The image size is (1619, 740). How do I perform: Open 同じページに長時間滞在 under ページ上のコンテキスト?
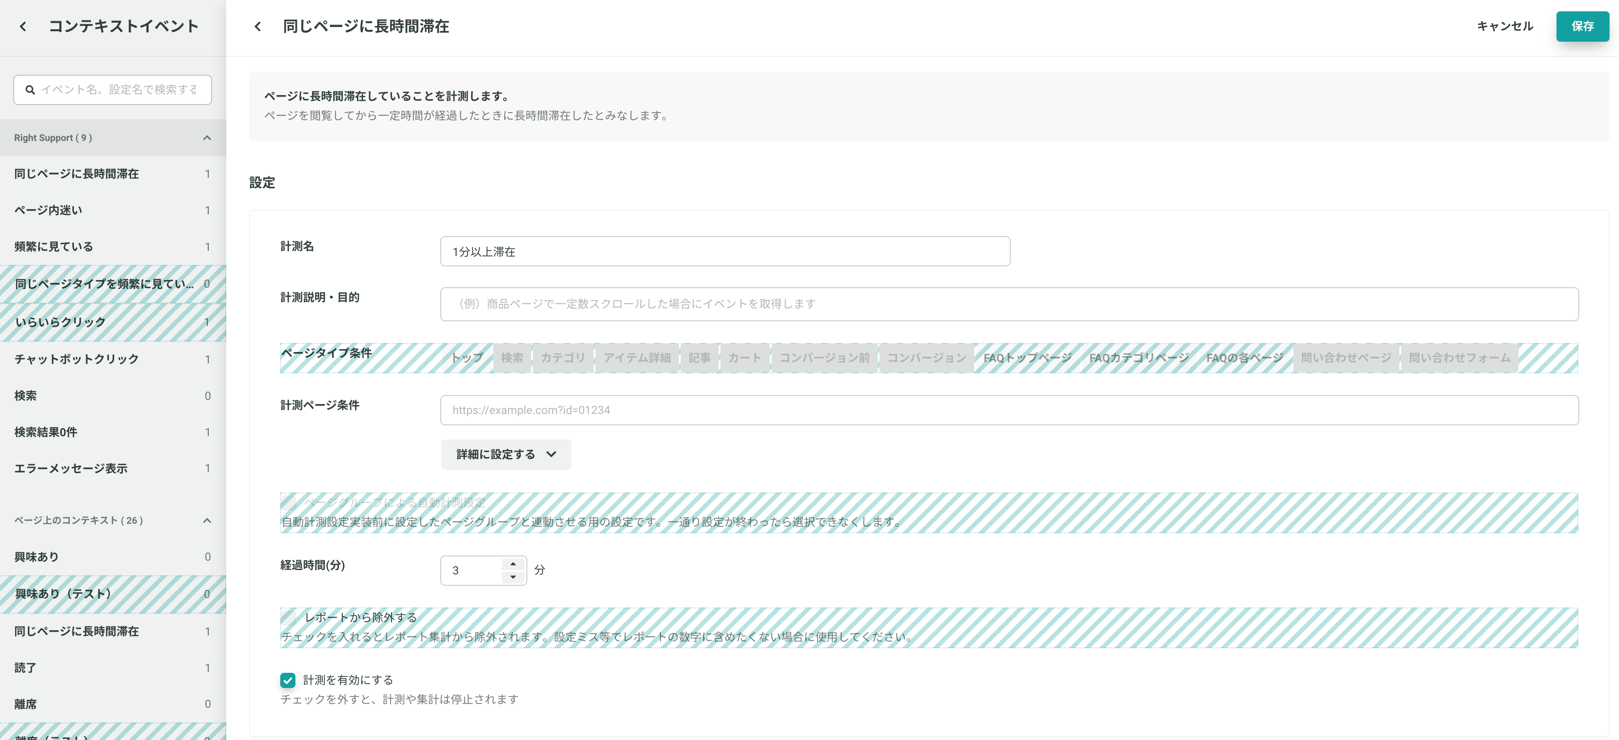(113, 631)
